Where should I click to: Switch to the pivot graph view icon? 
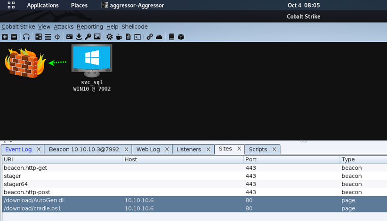tap(39, 37)
